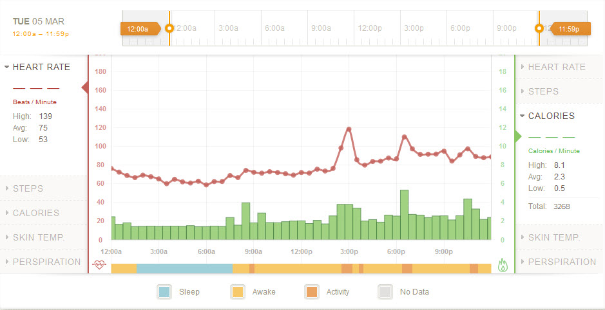
Task: Expand the right Steps panel
Action: pos(543,91)
